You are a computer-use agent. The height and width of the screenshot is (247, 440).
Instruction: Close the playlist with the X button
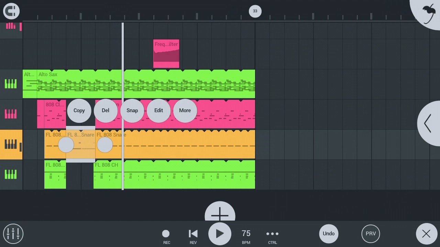tap(426, 234)
